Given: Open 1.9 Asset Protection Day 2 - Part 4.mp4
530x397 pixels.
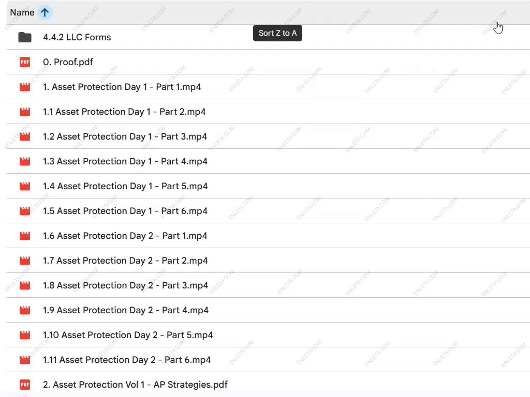Looking at the screenshot, I should coord(125,310).
